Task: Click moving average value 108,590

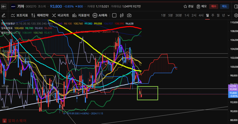Action: 119,23
